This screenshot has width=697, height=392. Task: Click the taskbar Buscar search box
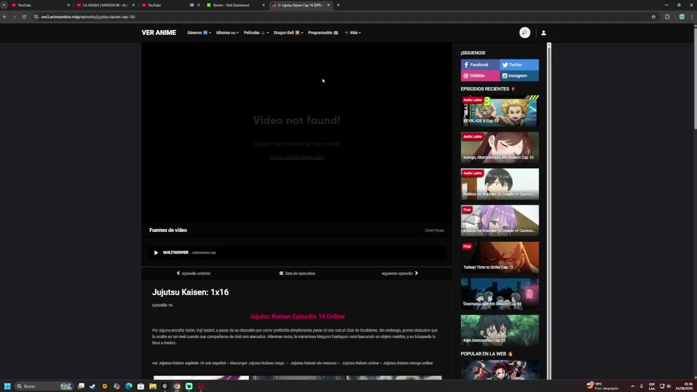tap(45, 386)
